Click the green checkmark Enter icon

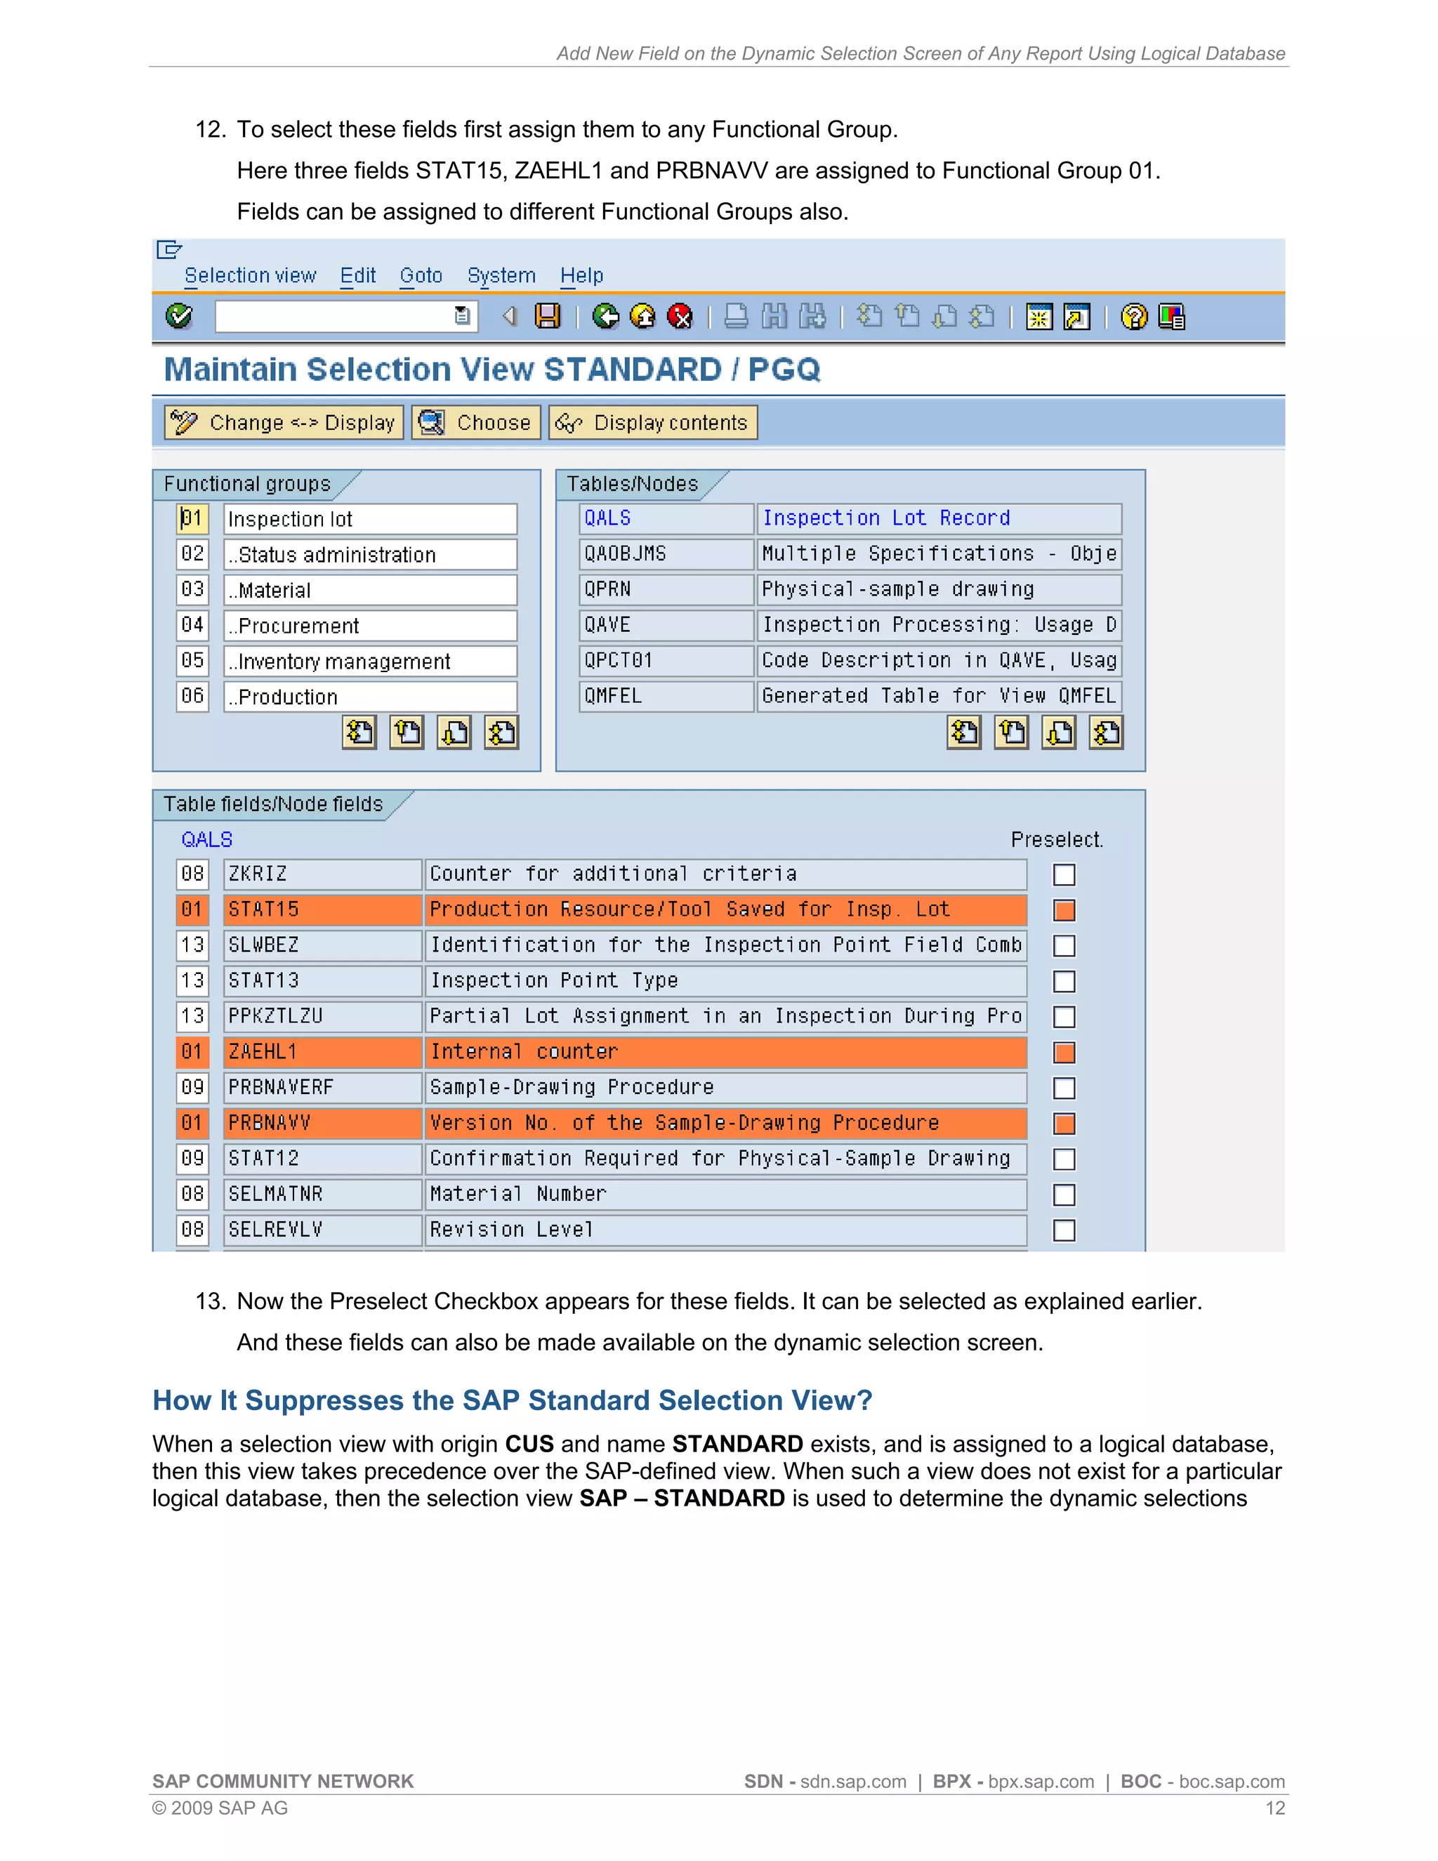point(179,317)
